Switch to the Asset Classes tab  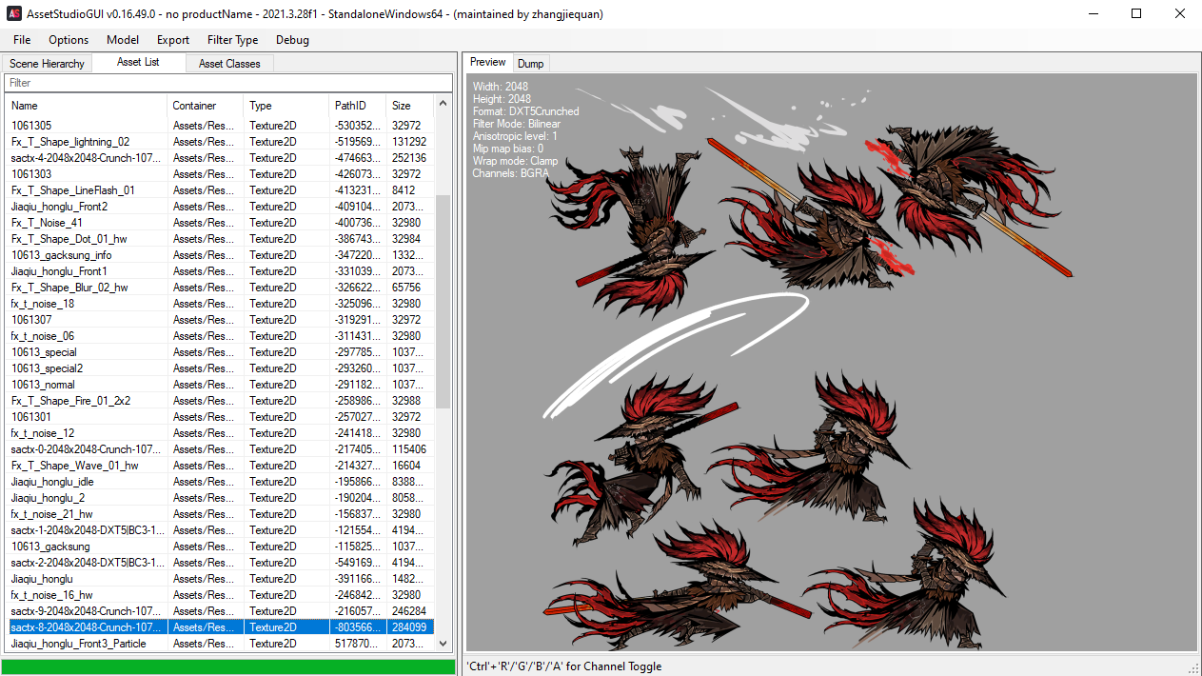(x=229, y=64)
